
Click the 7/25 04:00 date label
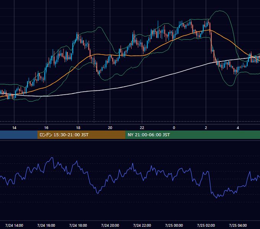238,225
